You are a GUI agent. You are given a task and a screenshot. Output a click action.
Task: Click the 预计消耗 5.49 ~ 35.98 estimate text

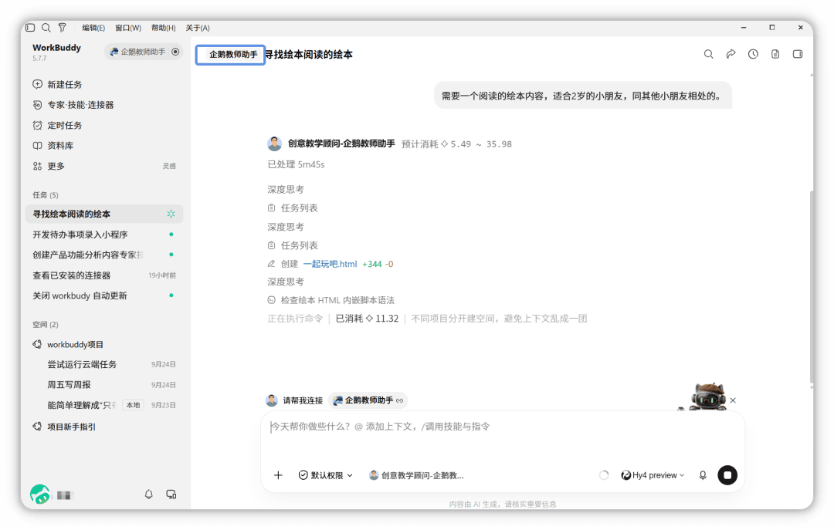pyautogui.click(x=456, y=144)
